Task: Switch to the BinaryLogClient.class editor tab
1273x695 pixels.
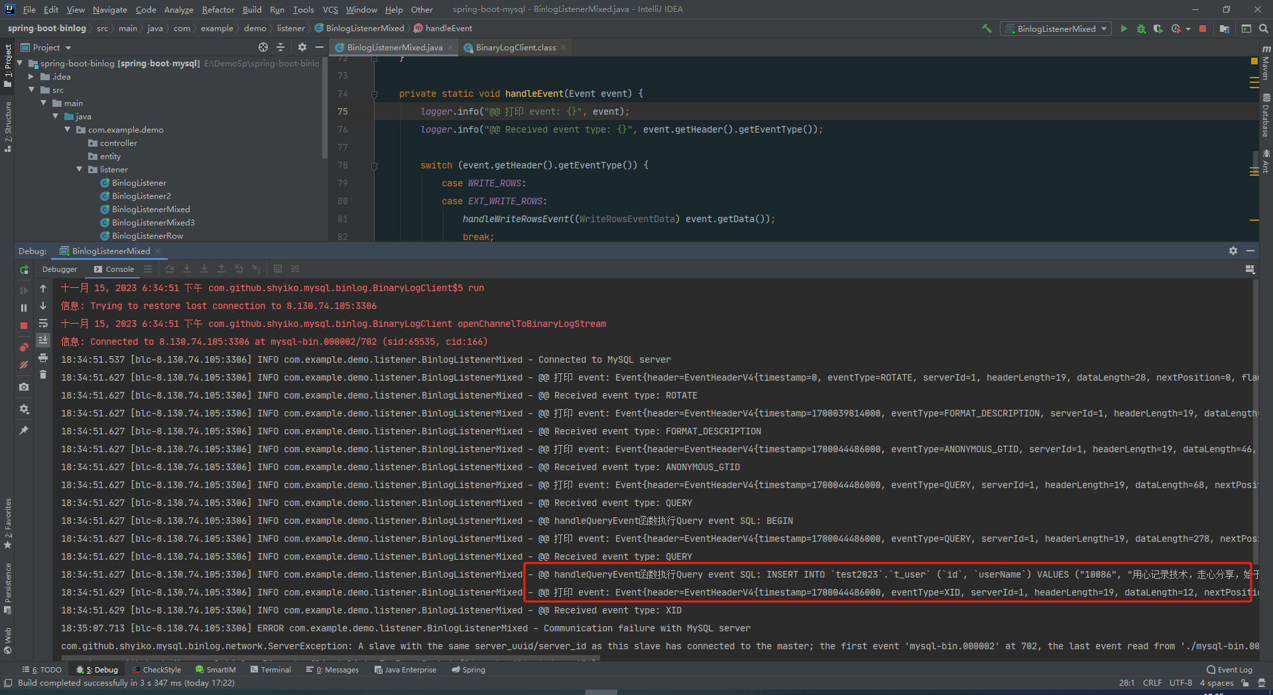Action: pyautogui.click(x=515, y=47)
